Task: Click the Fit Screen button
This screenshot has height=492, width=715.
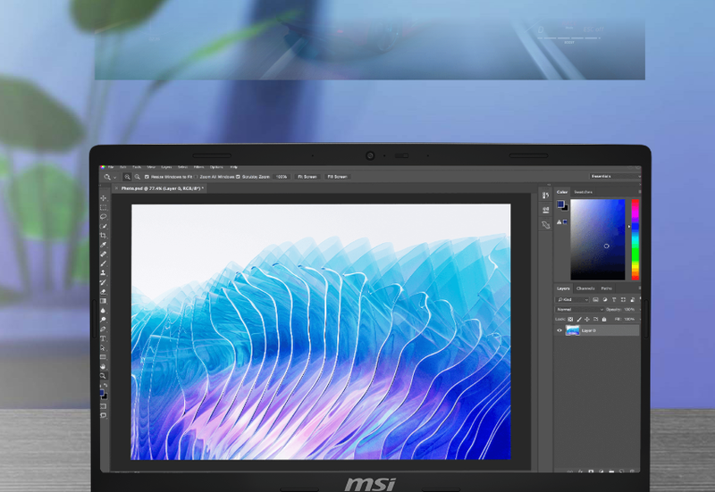Action: click(307, 177)
